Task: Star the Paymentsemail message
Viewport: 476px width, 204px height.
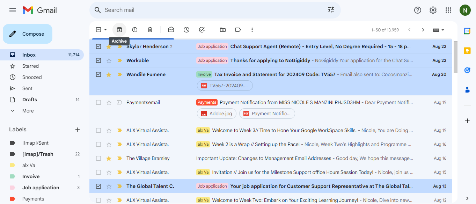Action: pyautogui.click(x=109, y=102)
